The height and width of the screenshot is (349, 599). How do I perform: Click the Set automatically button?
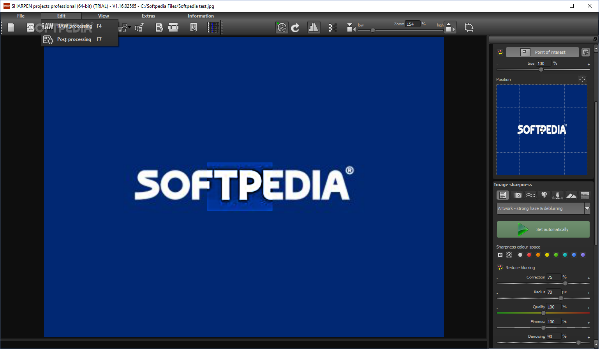pos(543,229)
